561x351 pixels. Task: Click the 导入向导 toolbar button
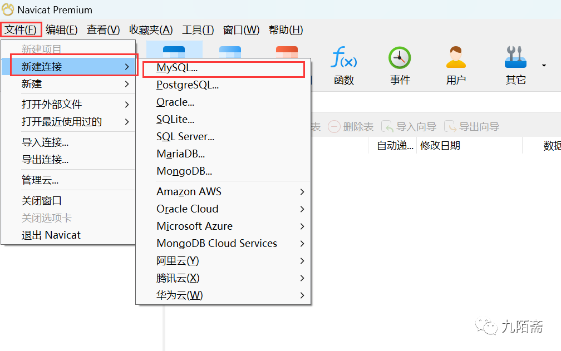click(409, 126)
